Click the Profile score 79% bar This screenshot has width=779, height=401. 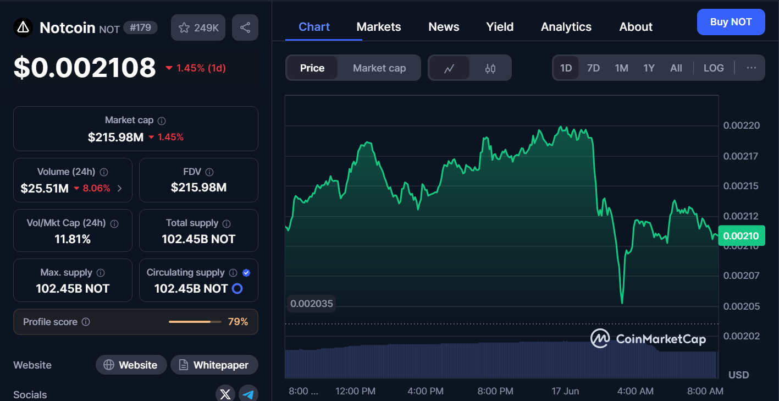point(195,322)
